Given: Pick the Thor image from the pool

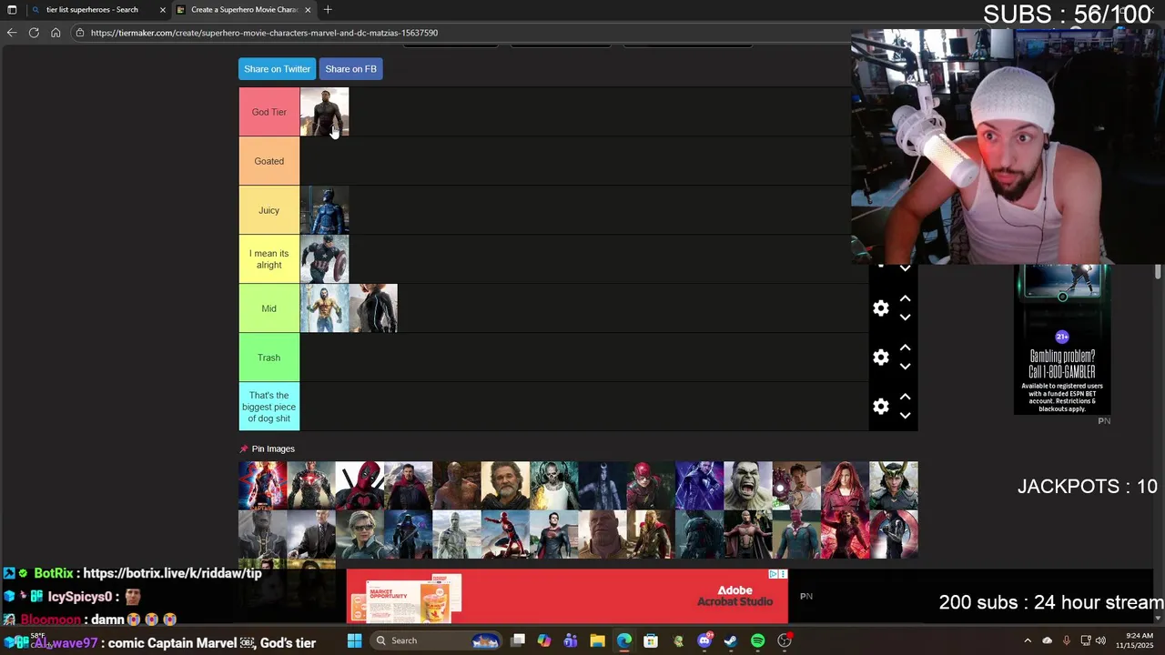Looking at the screenshot, I should 651,534.
